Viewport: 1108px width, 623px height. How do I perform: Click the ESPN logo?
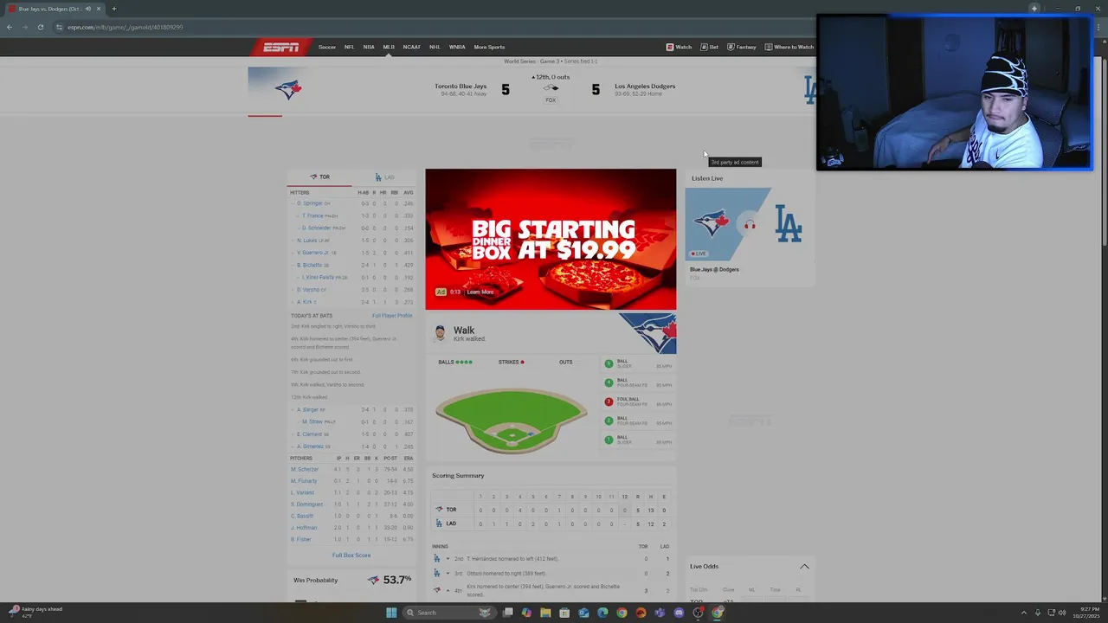[280, 47]
